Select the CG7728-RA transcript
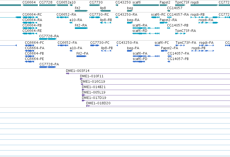Screen dimensions: 230x157 point(48,39)
